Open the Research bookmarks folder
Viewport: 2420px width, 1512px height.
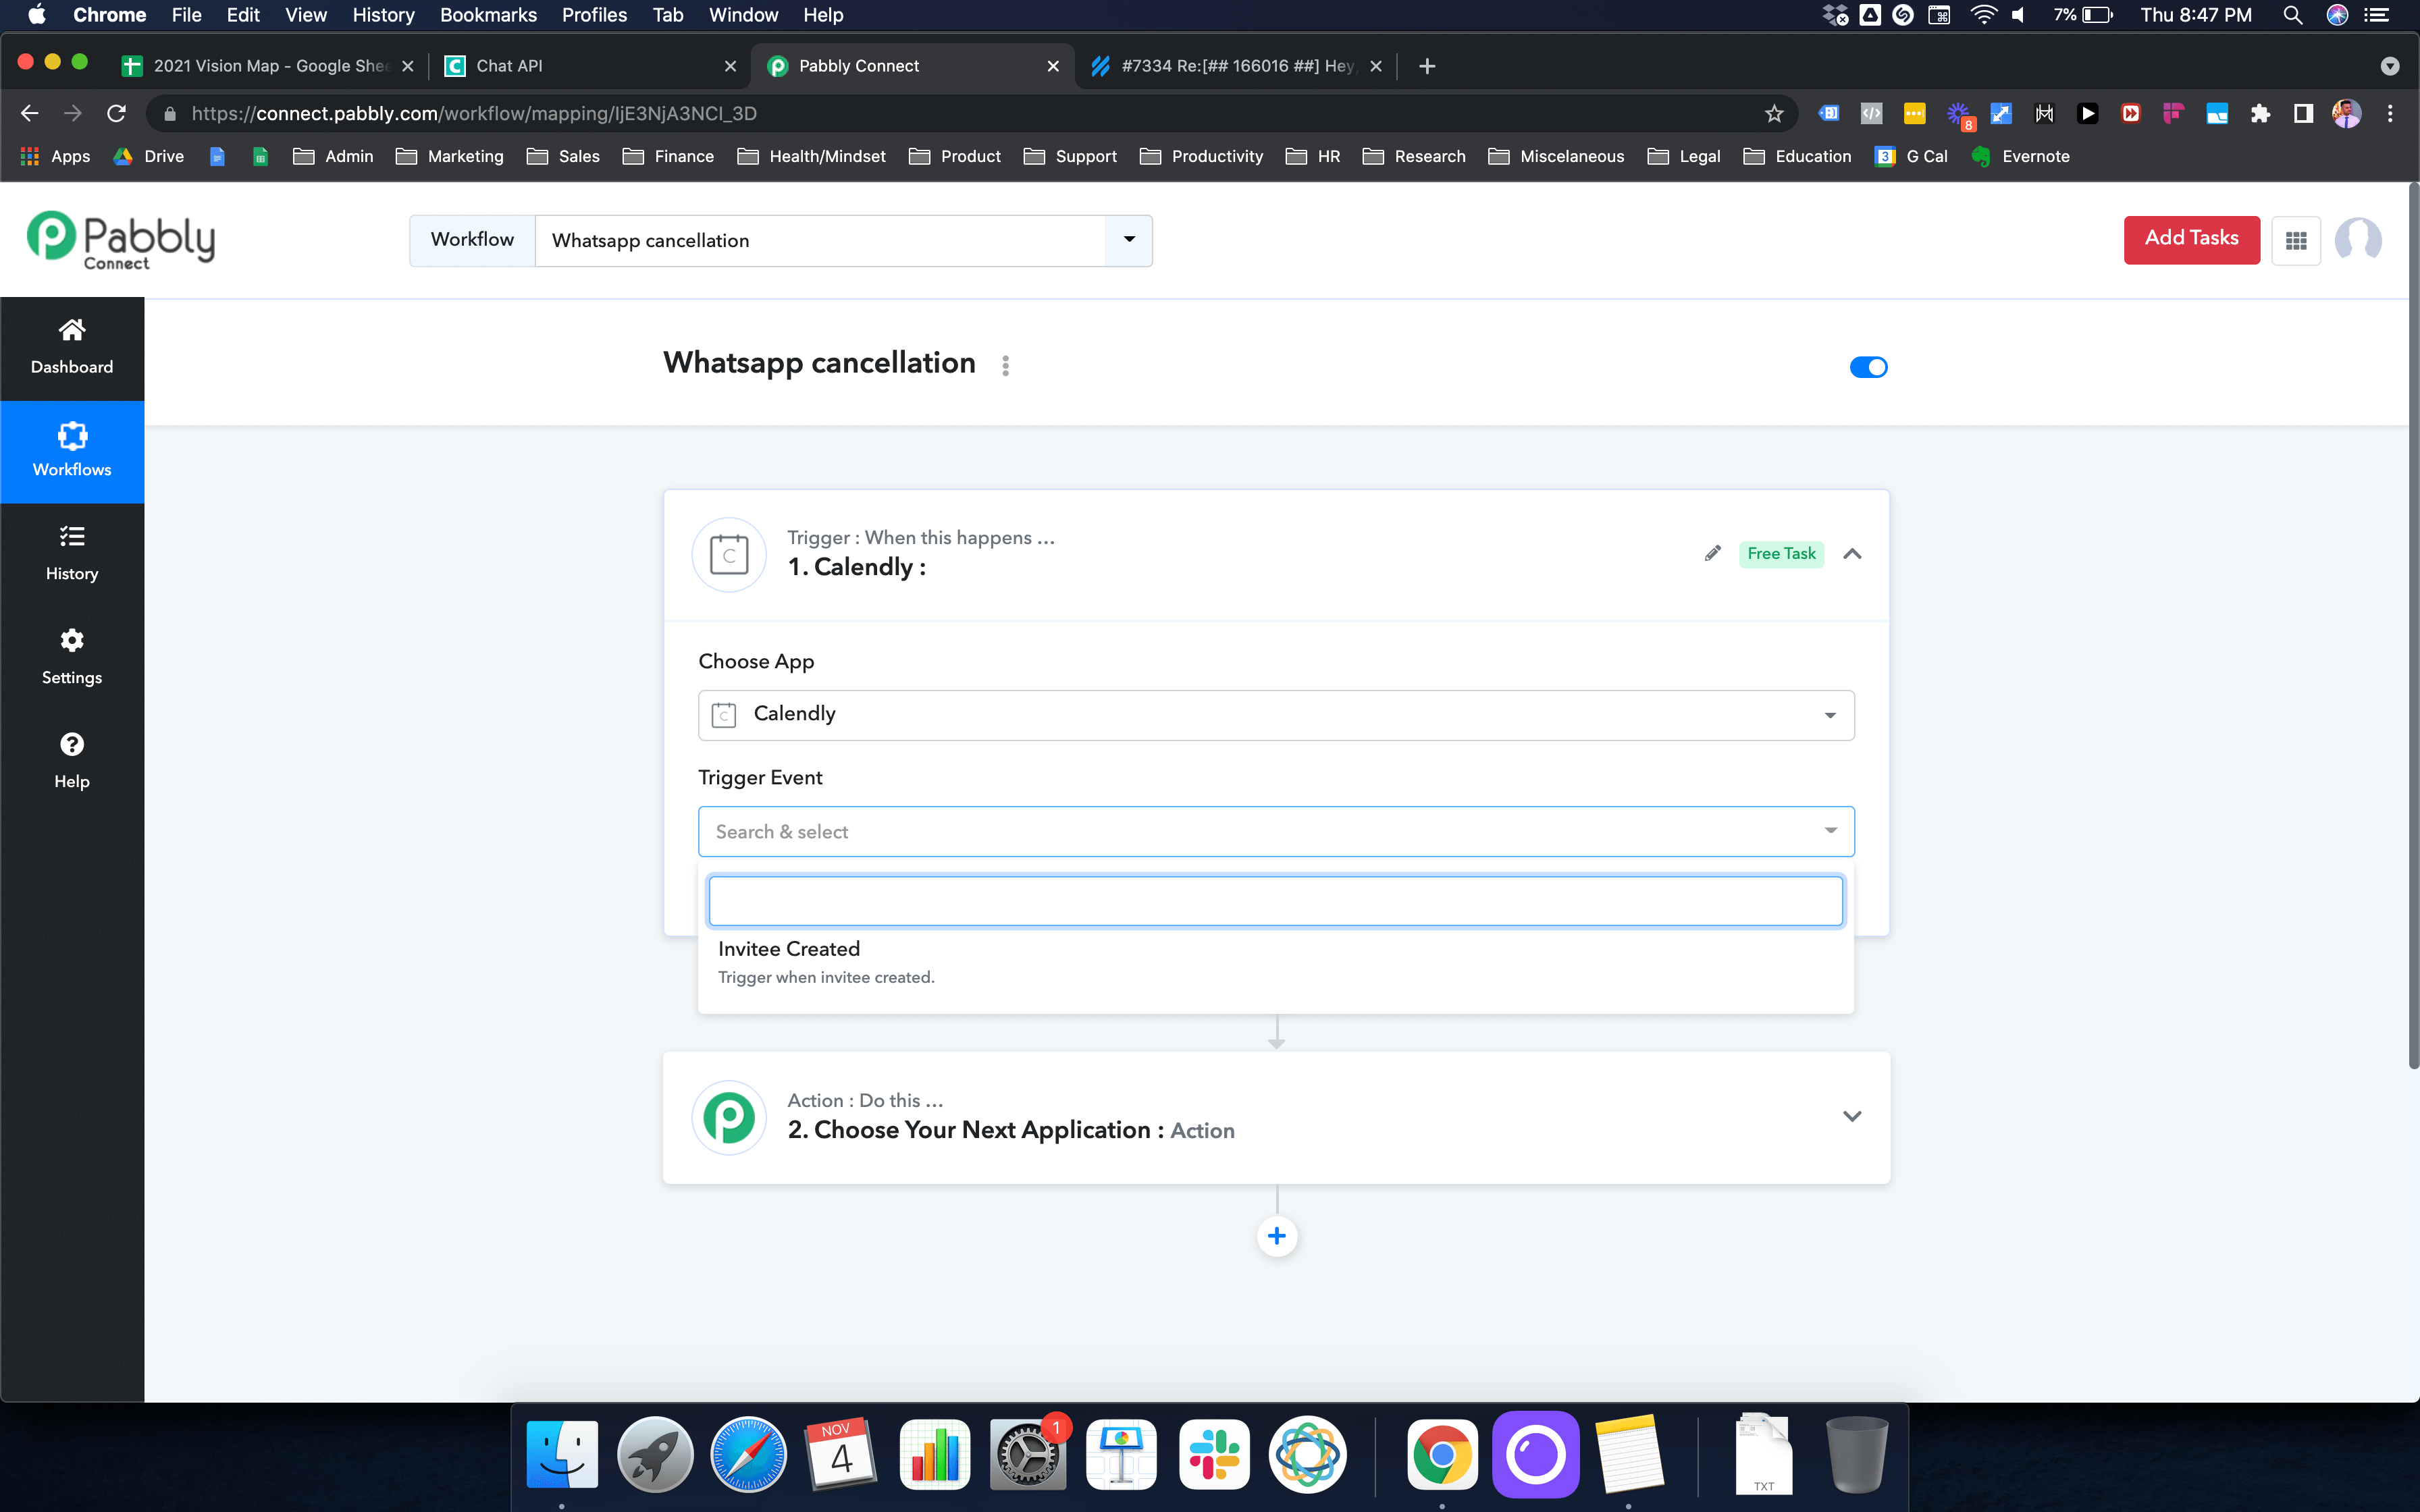(1414, 156)
